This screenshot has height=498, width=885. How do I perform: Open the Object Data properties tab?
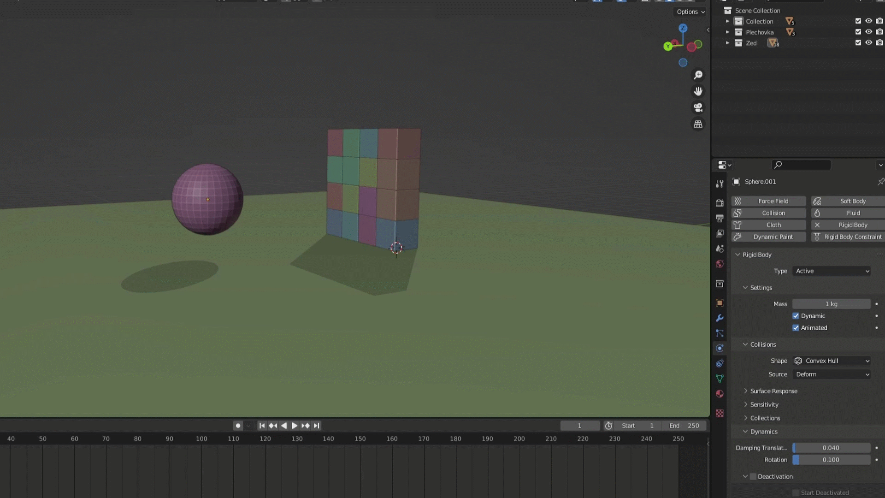pos(720,379)
